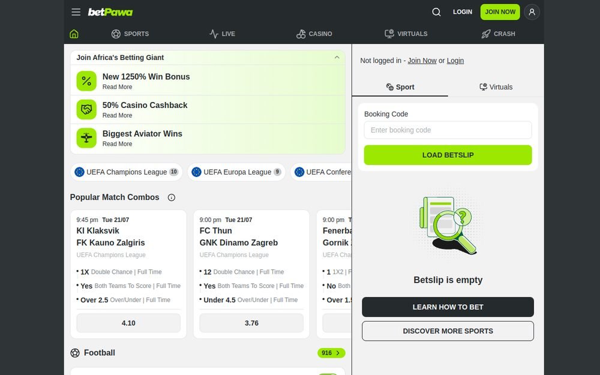Switch betslip to the Virtuals tab
The image size is (600, 375).
pyautogui.click(x=496, y=87)
